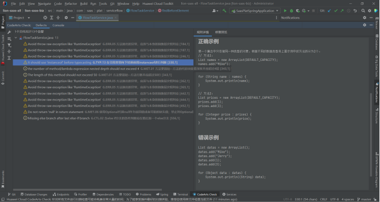This screenshot has width=380, height=202.
Task: Open CodeArts Check panel settings gear
Action: (365, 25)
